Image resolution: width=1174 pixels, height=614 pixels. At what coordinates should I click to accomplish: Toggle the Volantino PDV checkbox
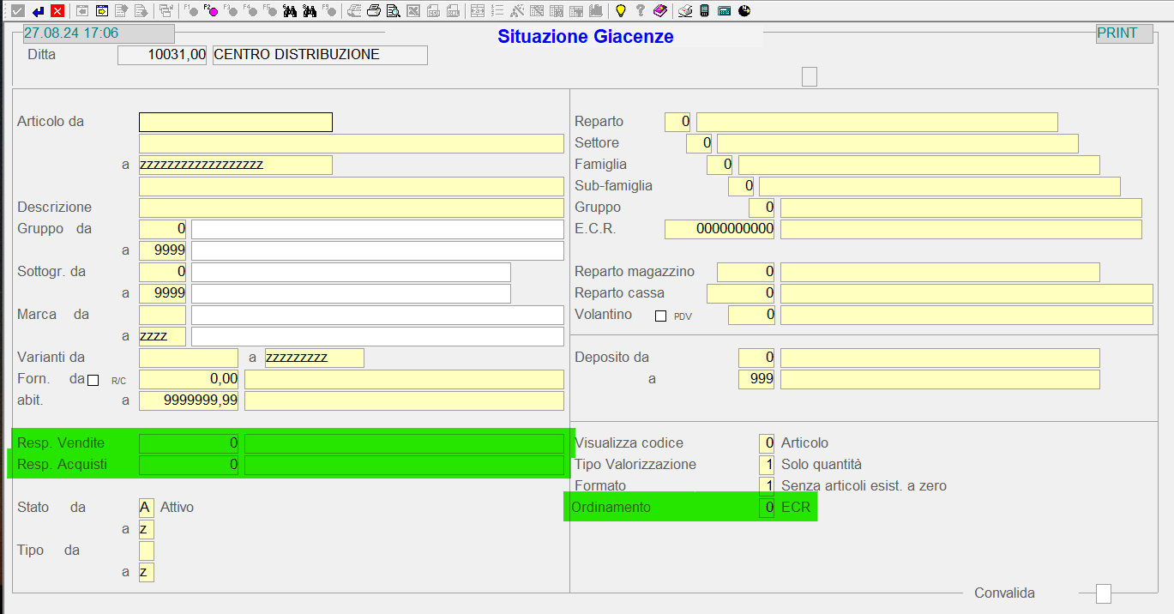660,316
